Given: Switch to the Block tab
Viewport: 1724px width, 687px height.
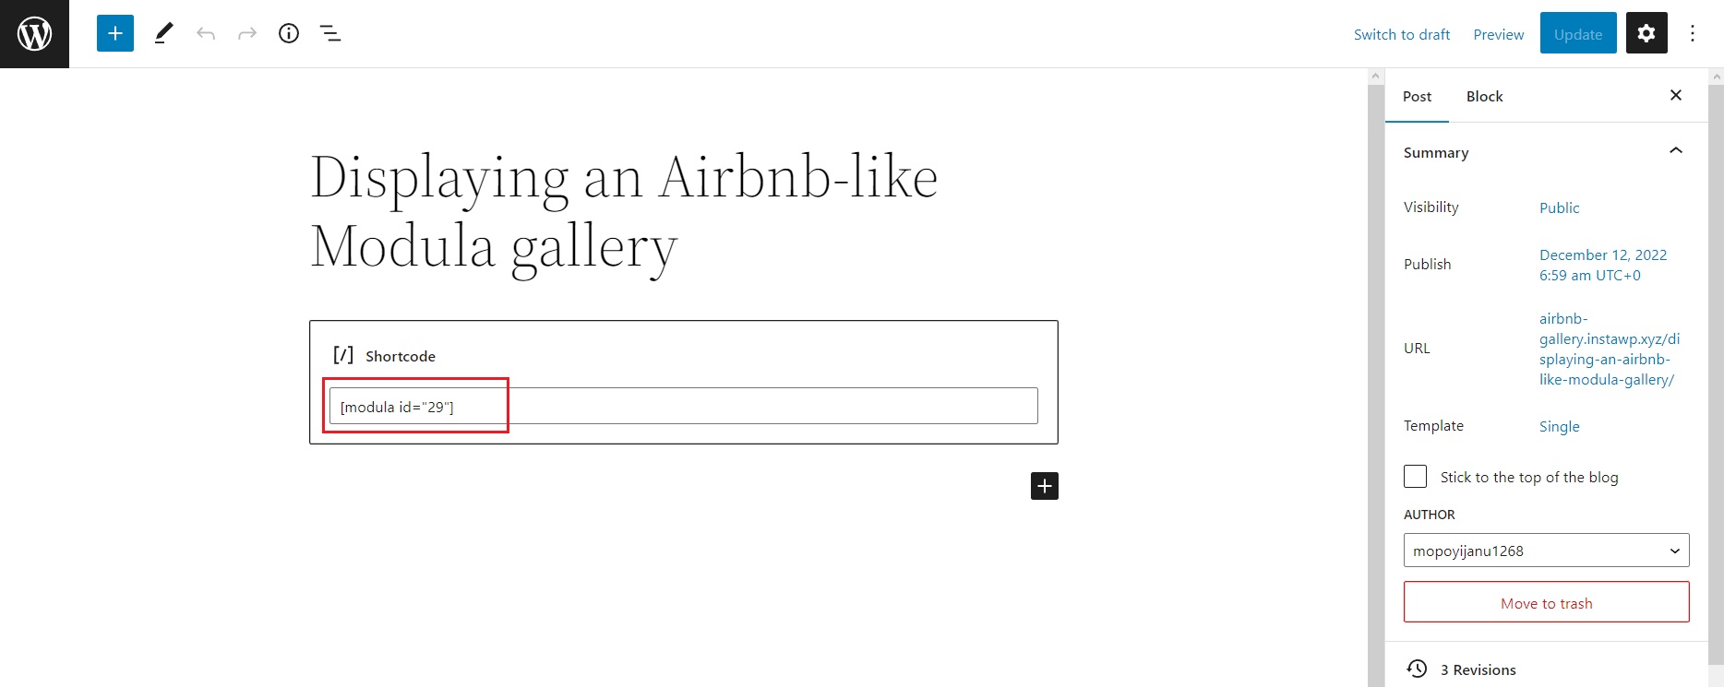Looking at the screenshot, I should pyautogui.click(x=1484, y=97).
